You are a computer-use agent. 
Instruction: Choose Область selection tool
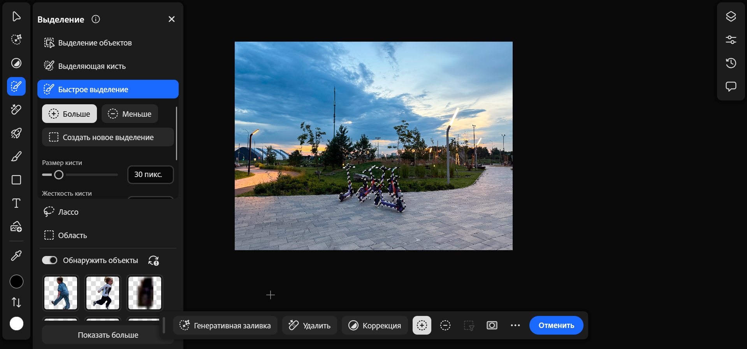click(x=108, y=235)
